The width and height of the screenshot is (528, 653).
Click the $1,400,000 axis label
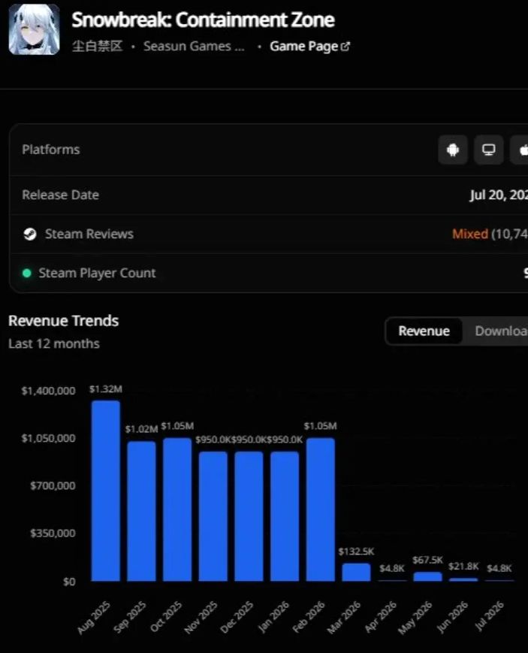[49, 391]
